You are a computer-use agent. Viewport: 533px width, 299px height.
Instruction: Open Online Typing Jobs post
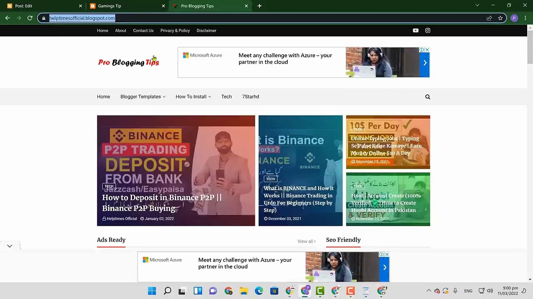pos(386,146)
